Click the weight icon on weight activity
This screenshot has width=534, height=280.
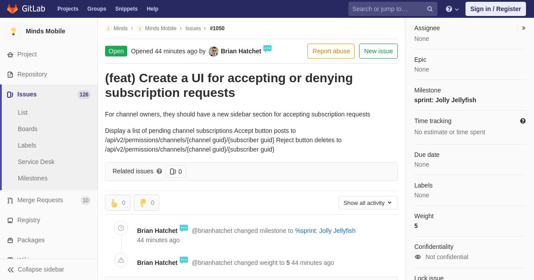pos(121,260)
